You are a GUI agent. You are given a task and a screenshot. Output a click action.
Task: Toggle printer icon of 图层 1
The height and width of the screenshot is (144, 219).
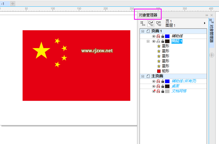[158, 41]
